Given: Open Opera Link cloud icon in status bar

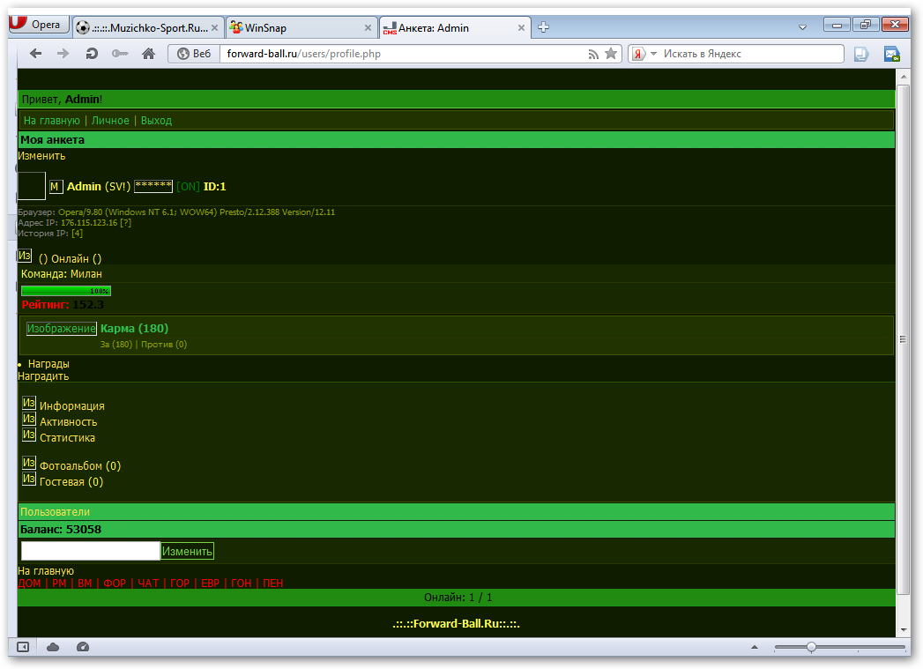Looking at the screenshot, I should (x=53, y=647).
